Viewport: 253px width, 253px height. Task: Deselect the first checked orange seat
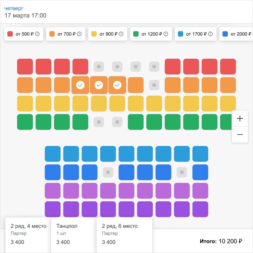point(80,85)
